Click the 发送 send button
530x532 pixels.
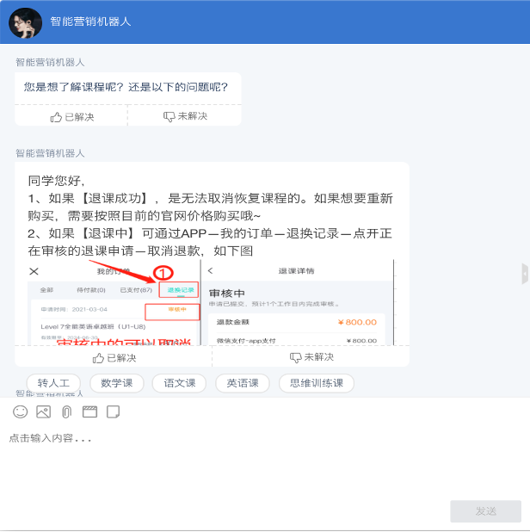[485, 511]
